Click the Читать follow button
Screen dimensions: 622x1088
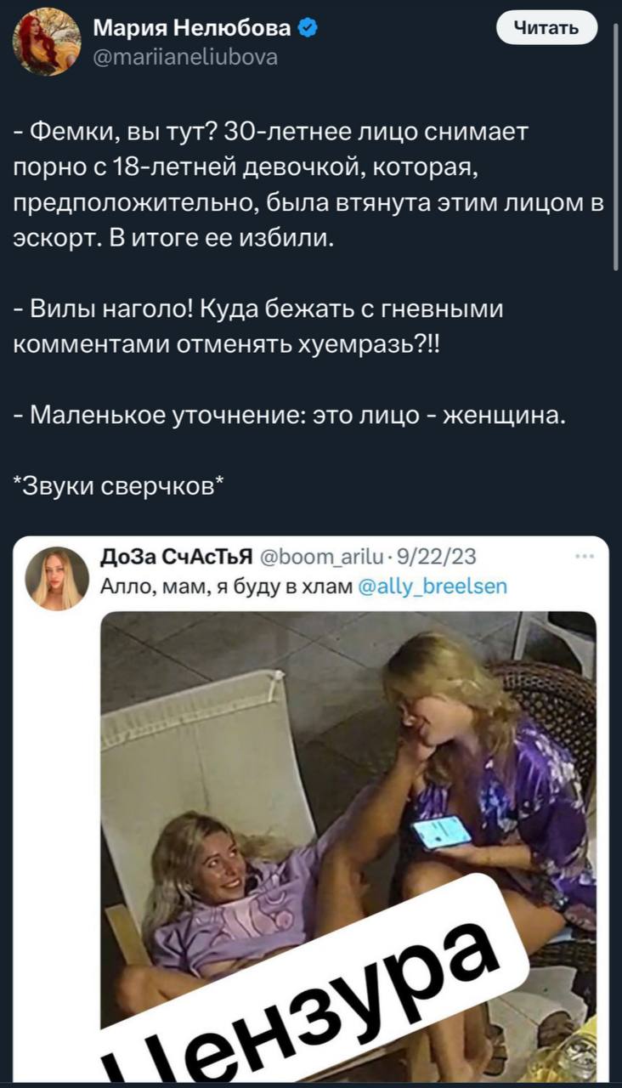coord(546,29)
